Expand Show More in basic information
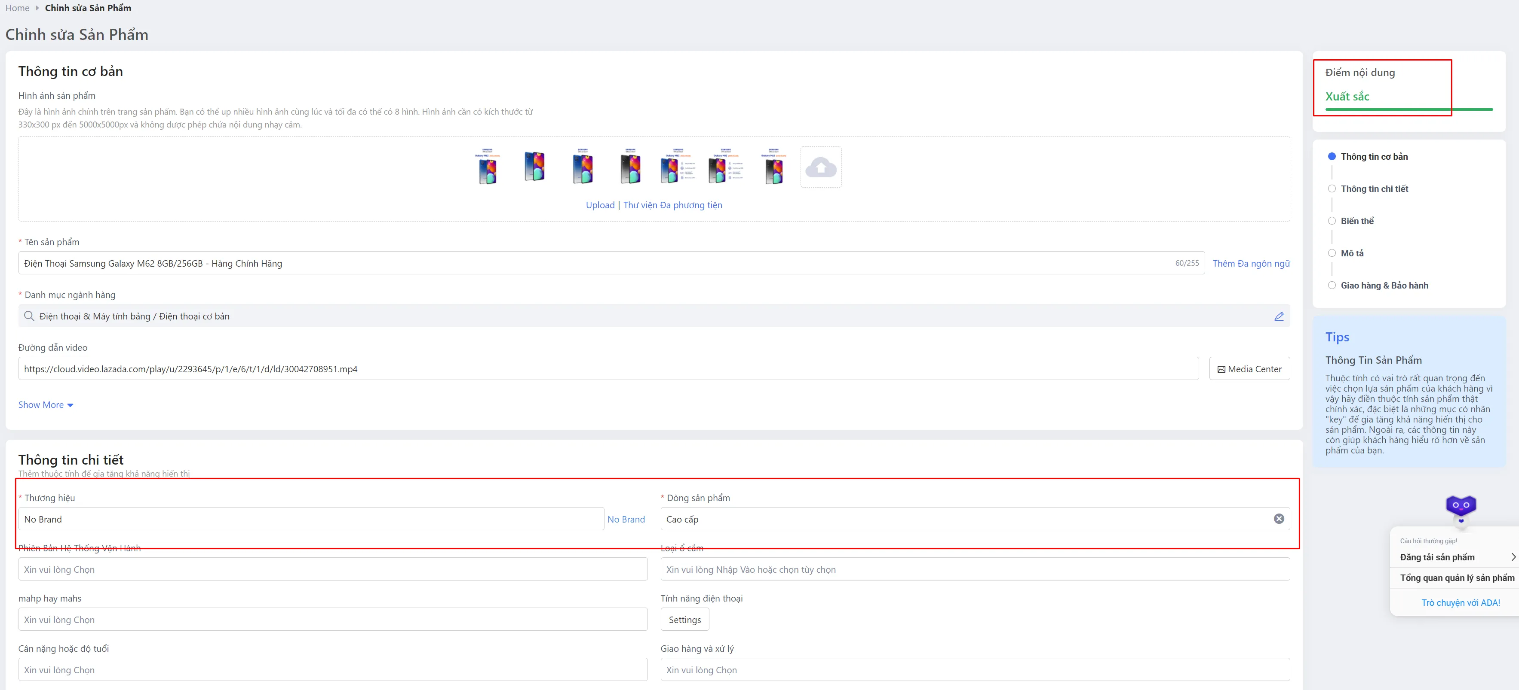Screen dimensions: 1519x690 (x=46, y=404)
